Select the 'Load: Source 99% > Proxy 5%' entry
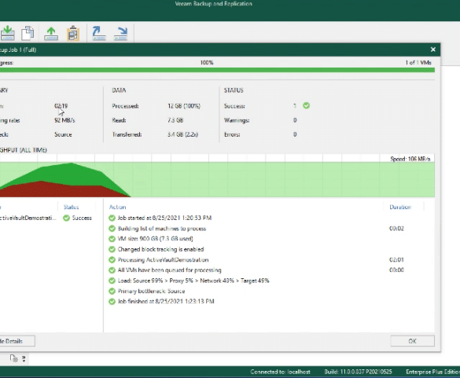This screenshot has height=378, width=460. (193, 281)
